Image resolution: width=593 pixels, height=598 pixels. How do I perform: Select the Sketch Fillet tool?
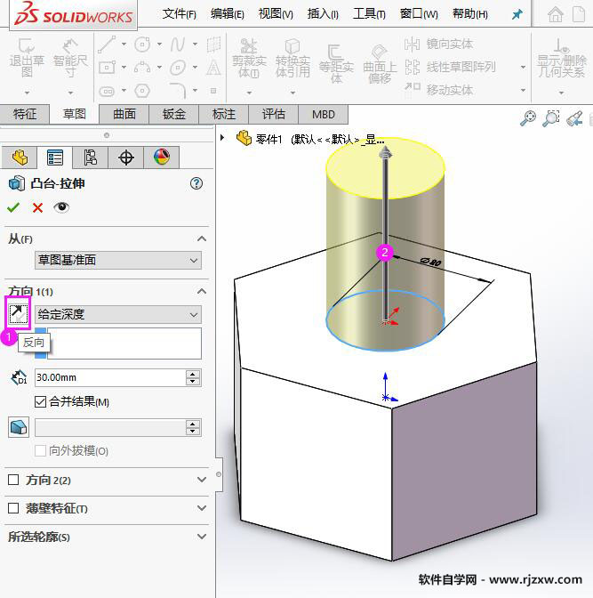(178, 91)
